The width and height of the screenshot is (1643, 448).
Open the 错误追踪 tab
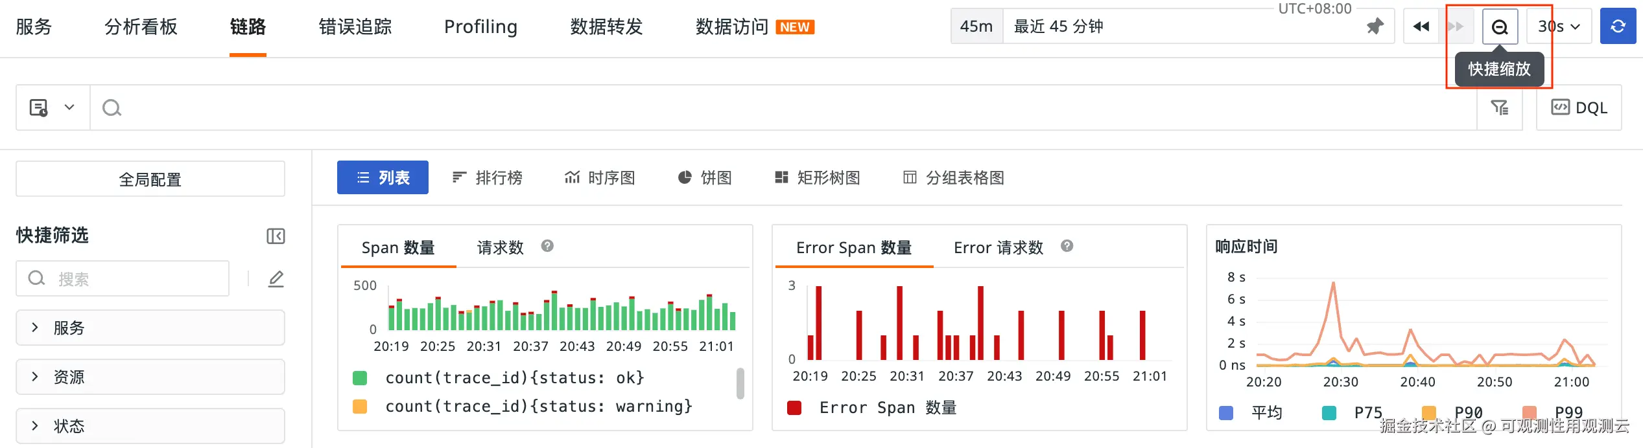355,27
